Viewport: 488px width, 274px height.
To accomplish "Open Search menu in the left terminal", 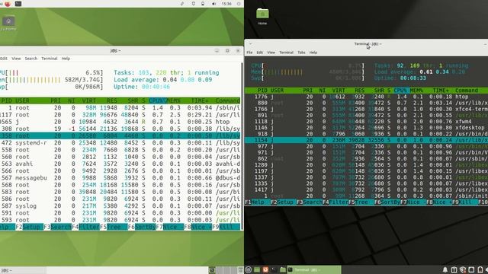I will (x=31, y=59).
